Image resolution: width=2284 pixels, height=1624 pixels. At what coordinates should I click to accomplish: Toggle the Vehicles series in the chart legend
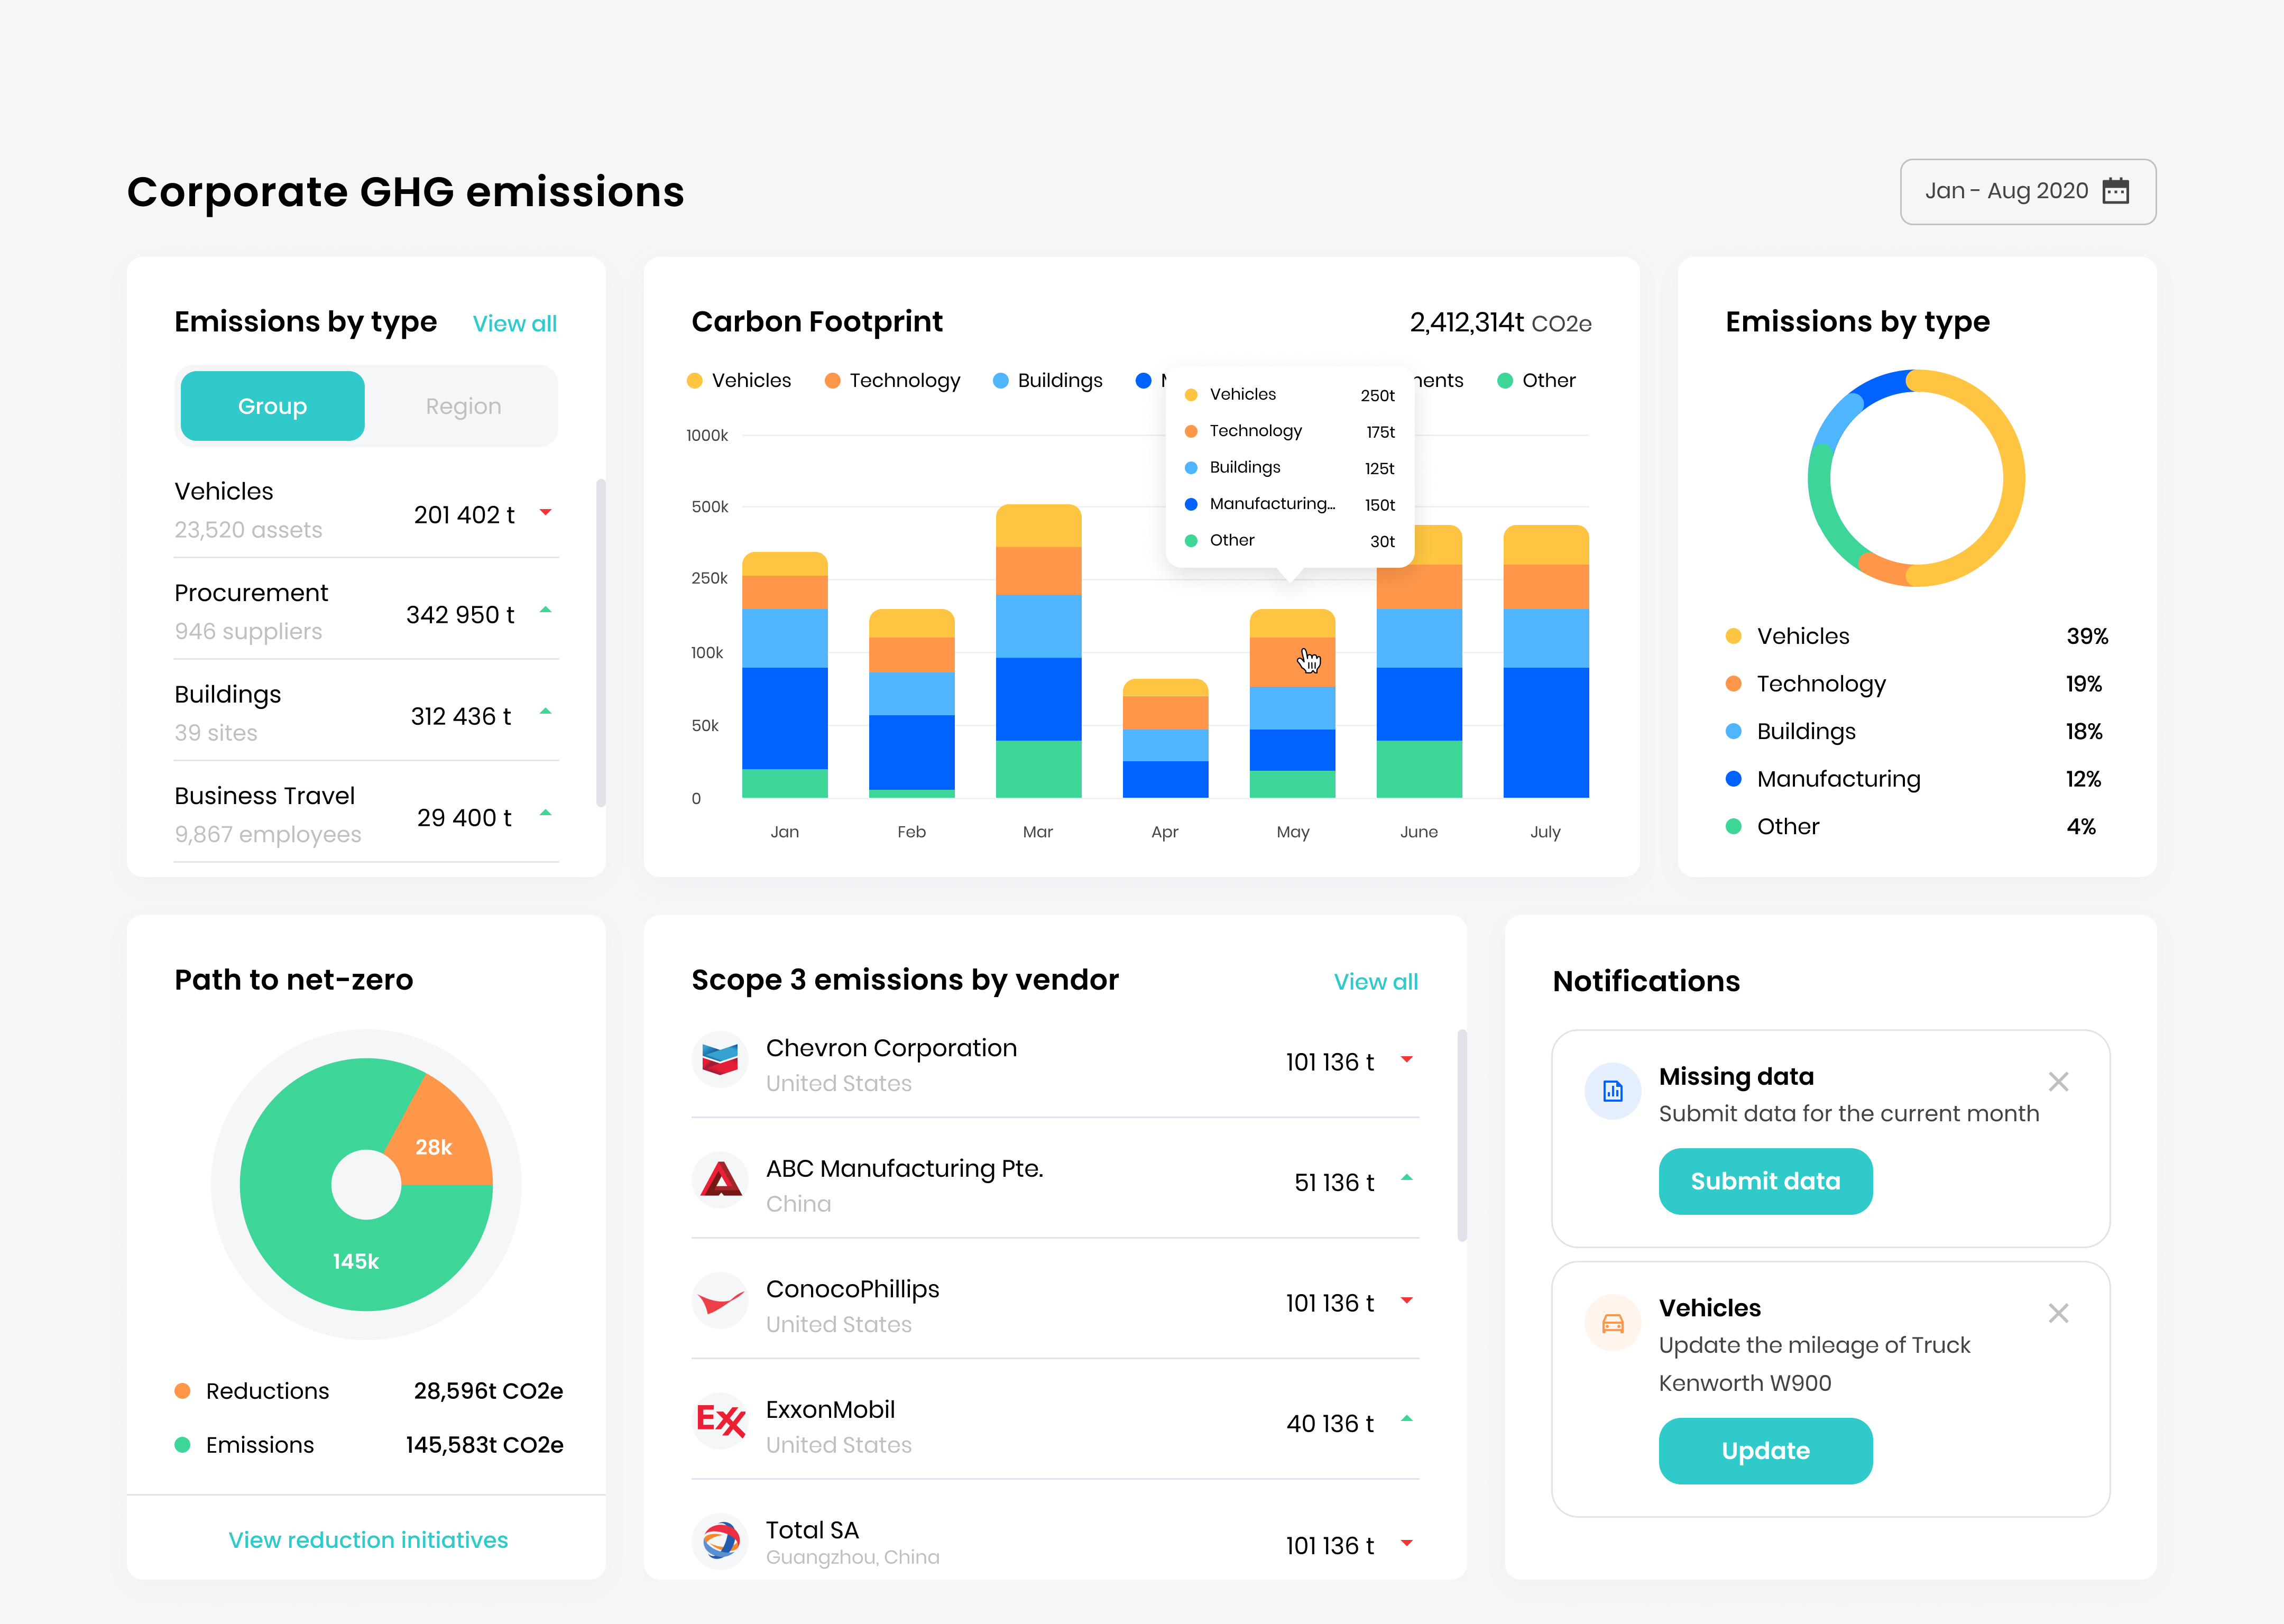pos(739,380)
